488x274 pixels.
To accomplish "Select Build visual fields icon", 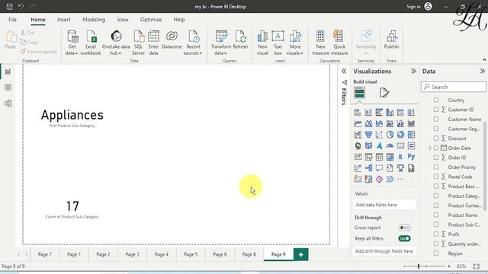I will [x=359, y=93].
